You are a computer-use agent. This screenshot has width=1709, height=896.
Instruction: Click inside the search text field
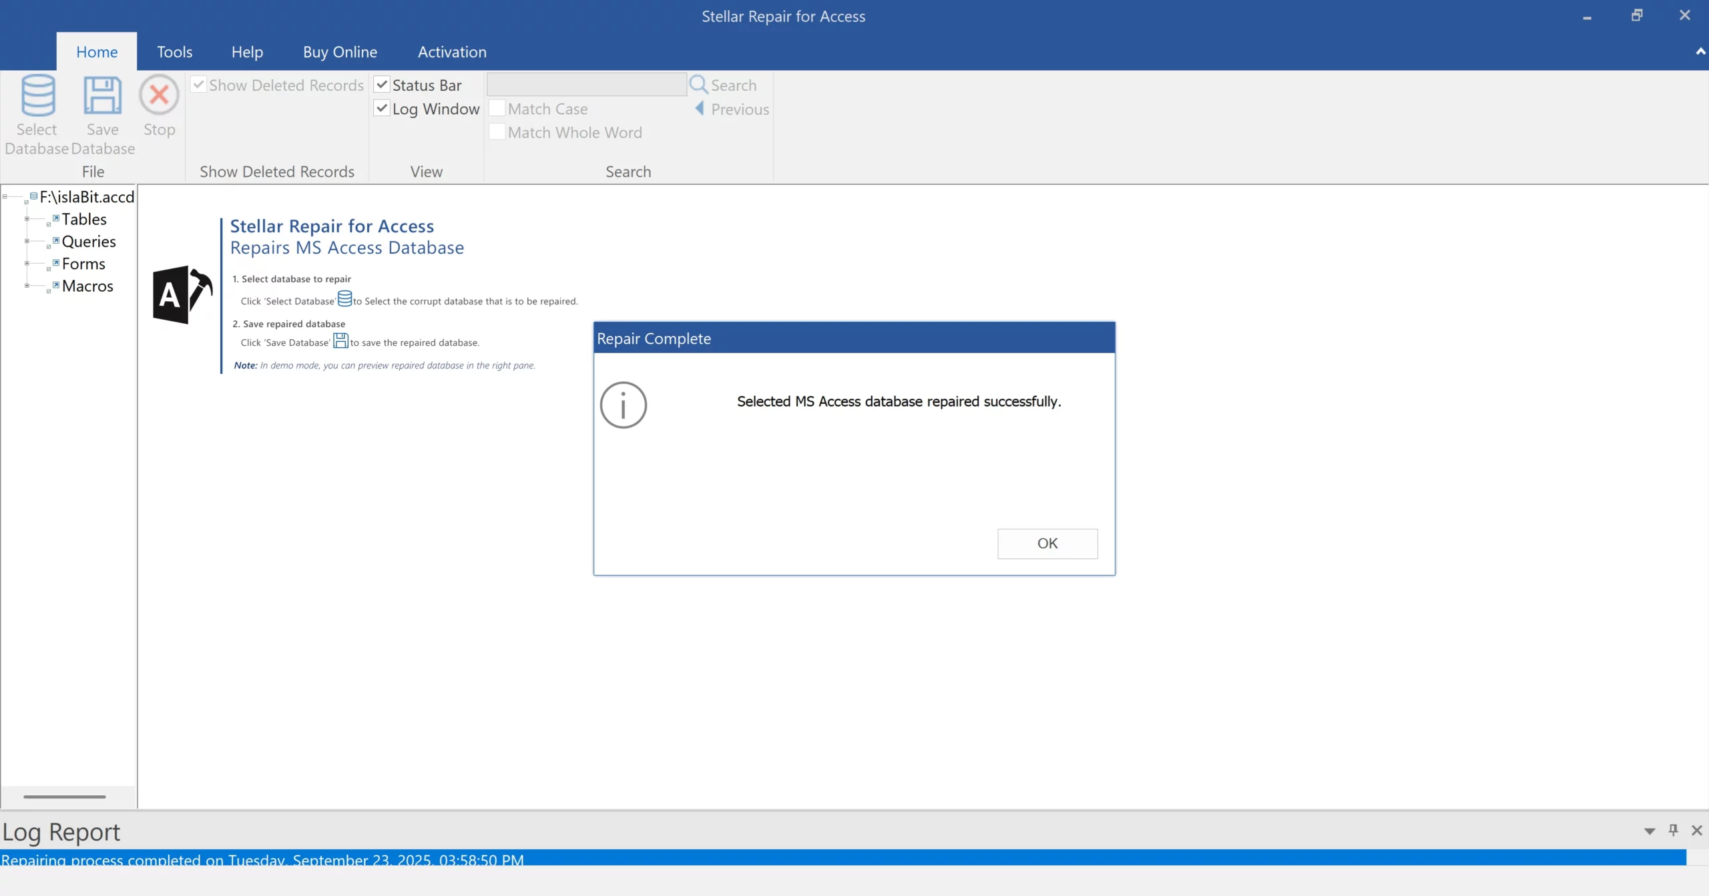click(x=586, y=83)
